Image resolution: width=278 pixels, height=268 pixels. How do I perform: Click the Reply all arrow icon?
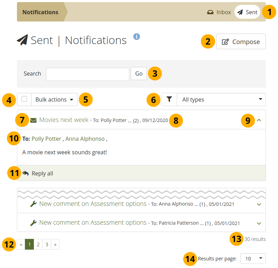(26, 173)
